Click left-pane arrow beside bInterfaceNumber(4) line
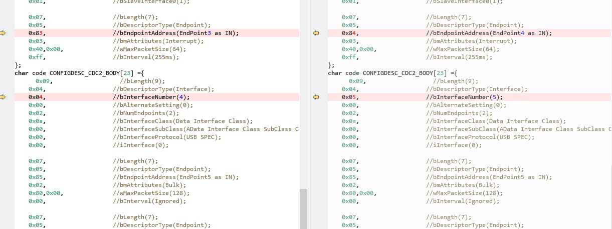This screenshot has height=229, width=612. [3, 97]
